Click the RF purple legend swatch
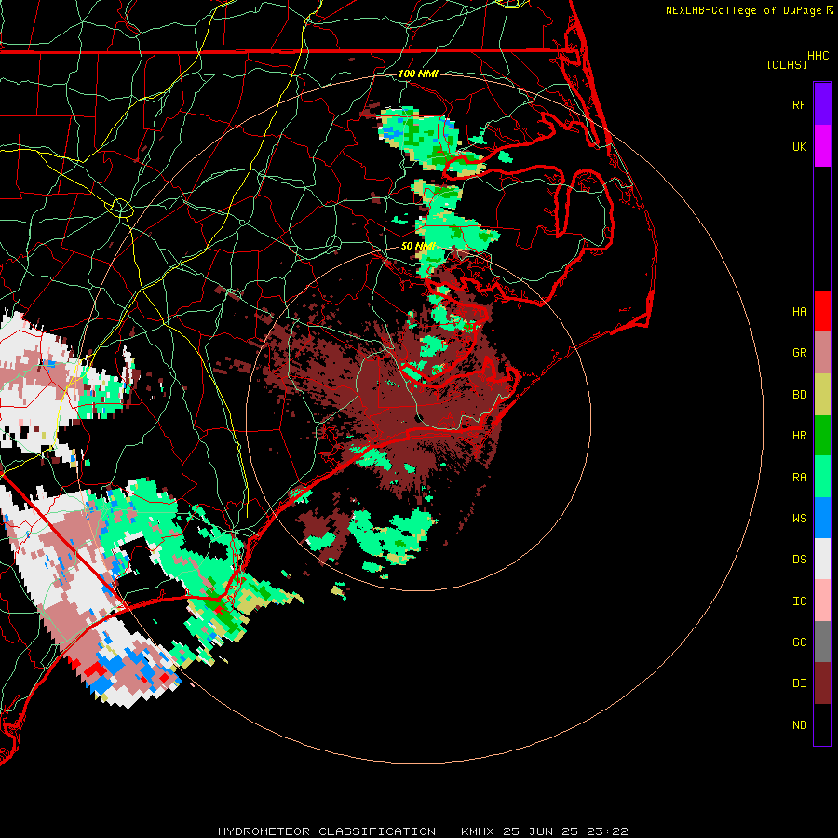The image size is (838, 838). 822,104
